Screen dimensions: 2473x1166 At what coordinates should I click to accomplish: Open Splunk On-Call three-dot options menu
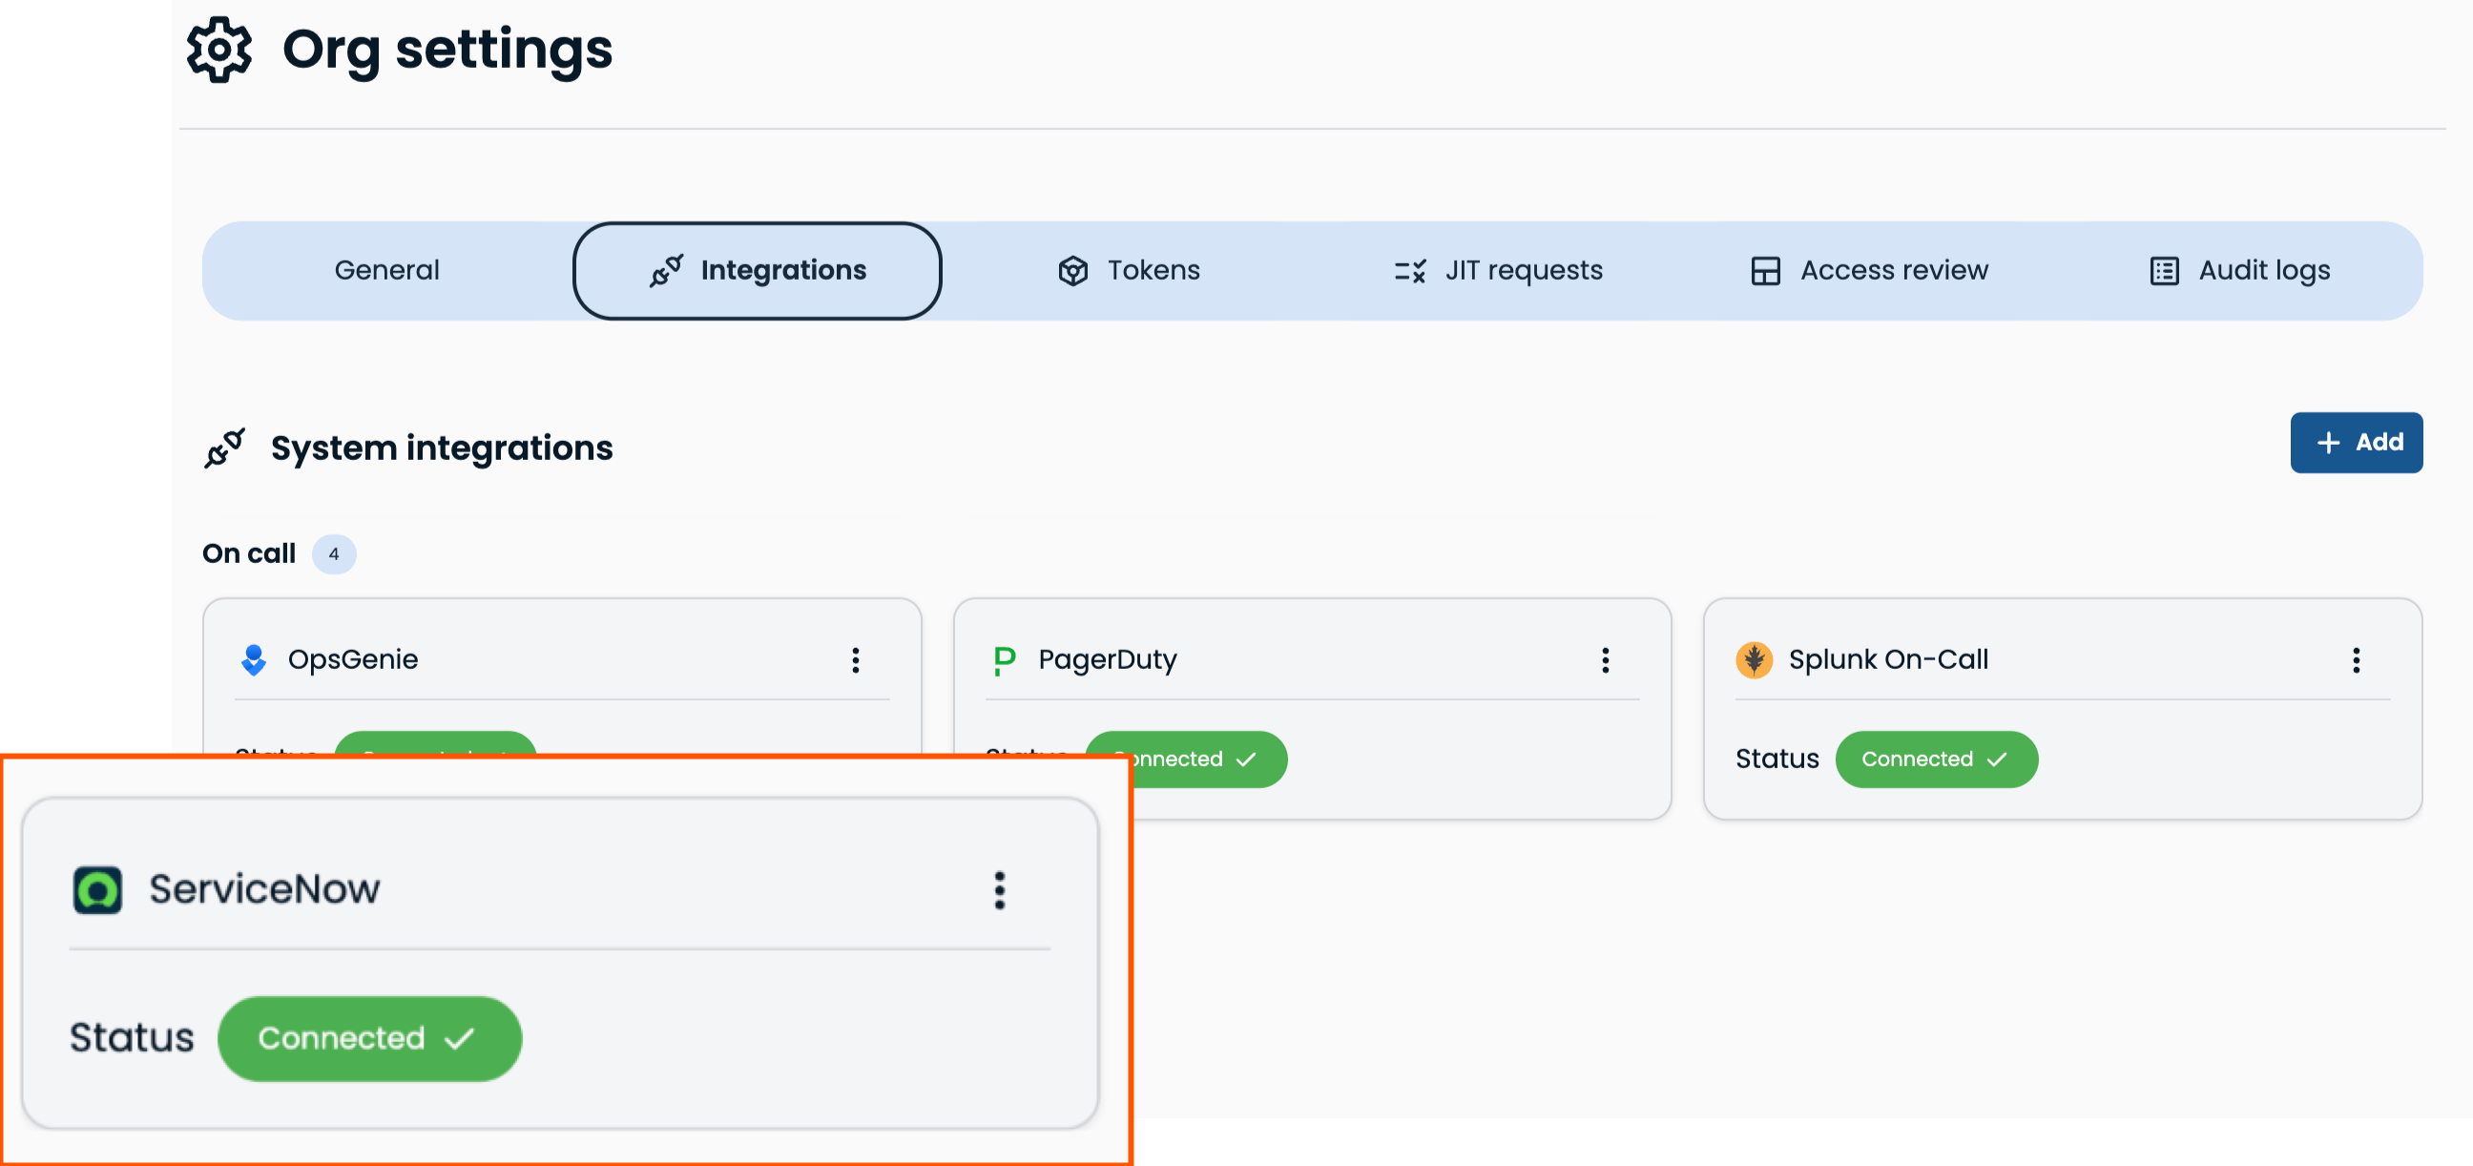pos(2356,660)
